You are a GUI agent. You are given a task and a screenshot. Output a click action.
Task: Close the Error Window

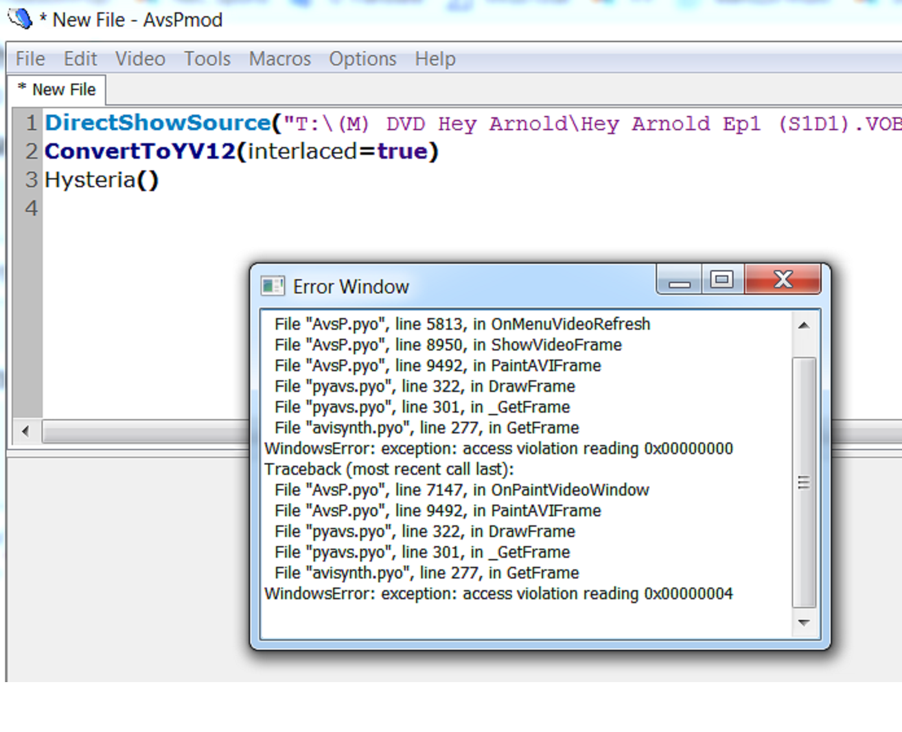[x=783, y=280]
